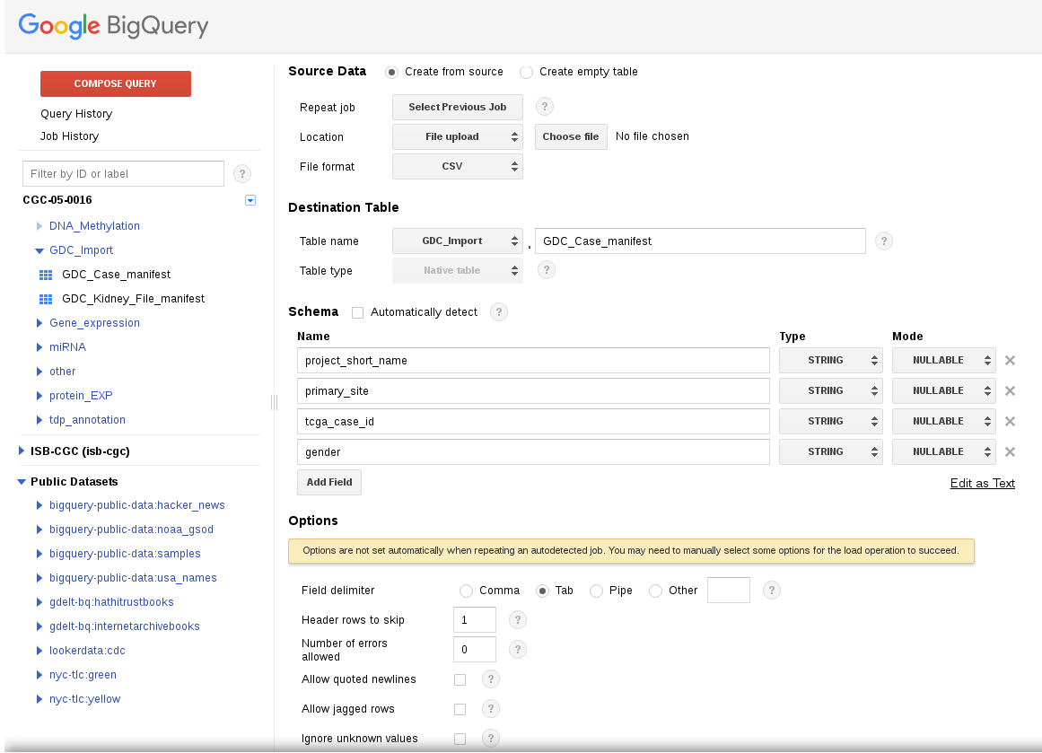This screenshot has width=1042, height=753.
Task: Select GDC_Kidney_File_manifest table
Action: [x=133, y=299]
